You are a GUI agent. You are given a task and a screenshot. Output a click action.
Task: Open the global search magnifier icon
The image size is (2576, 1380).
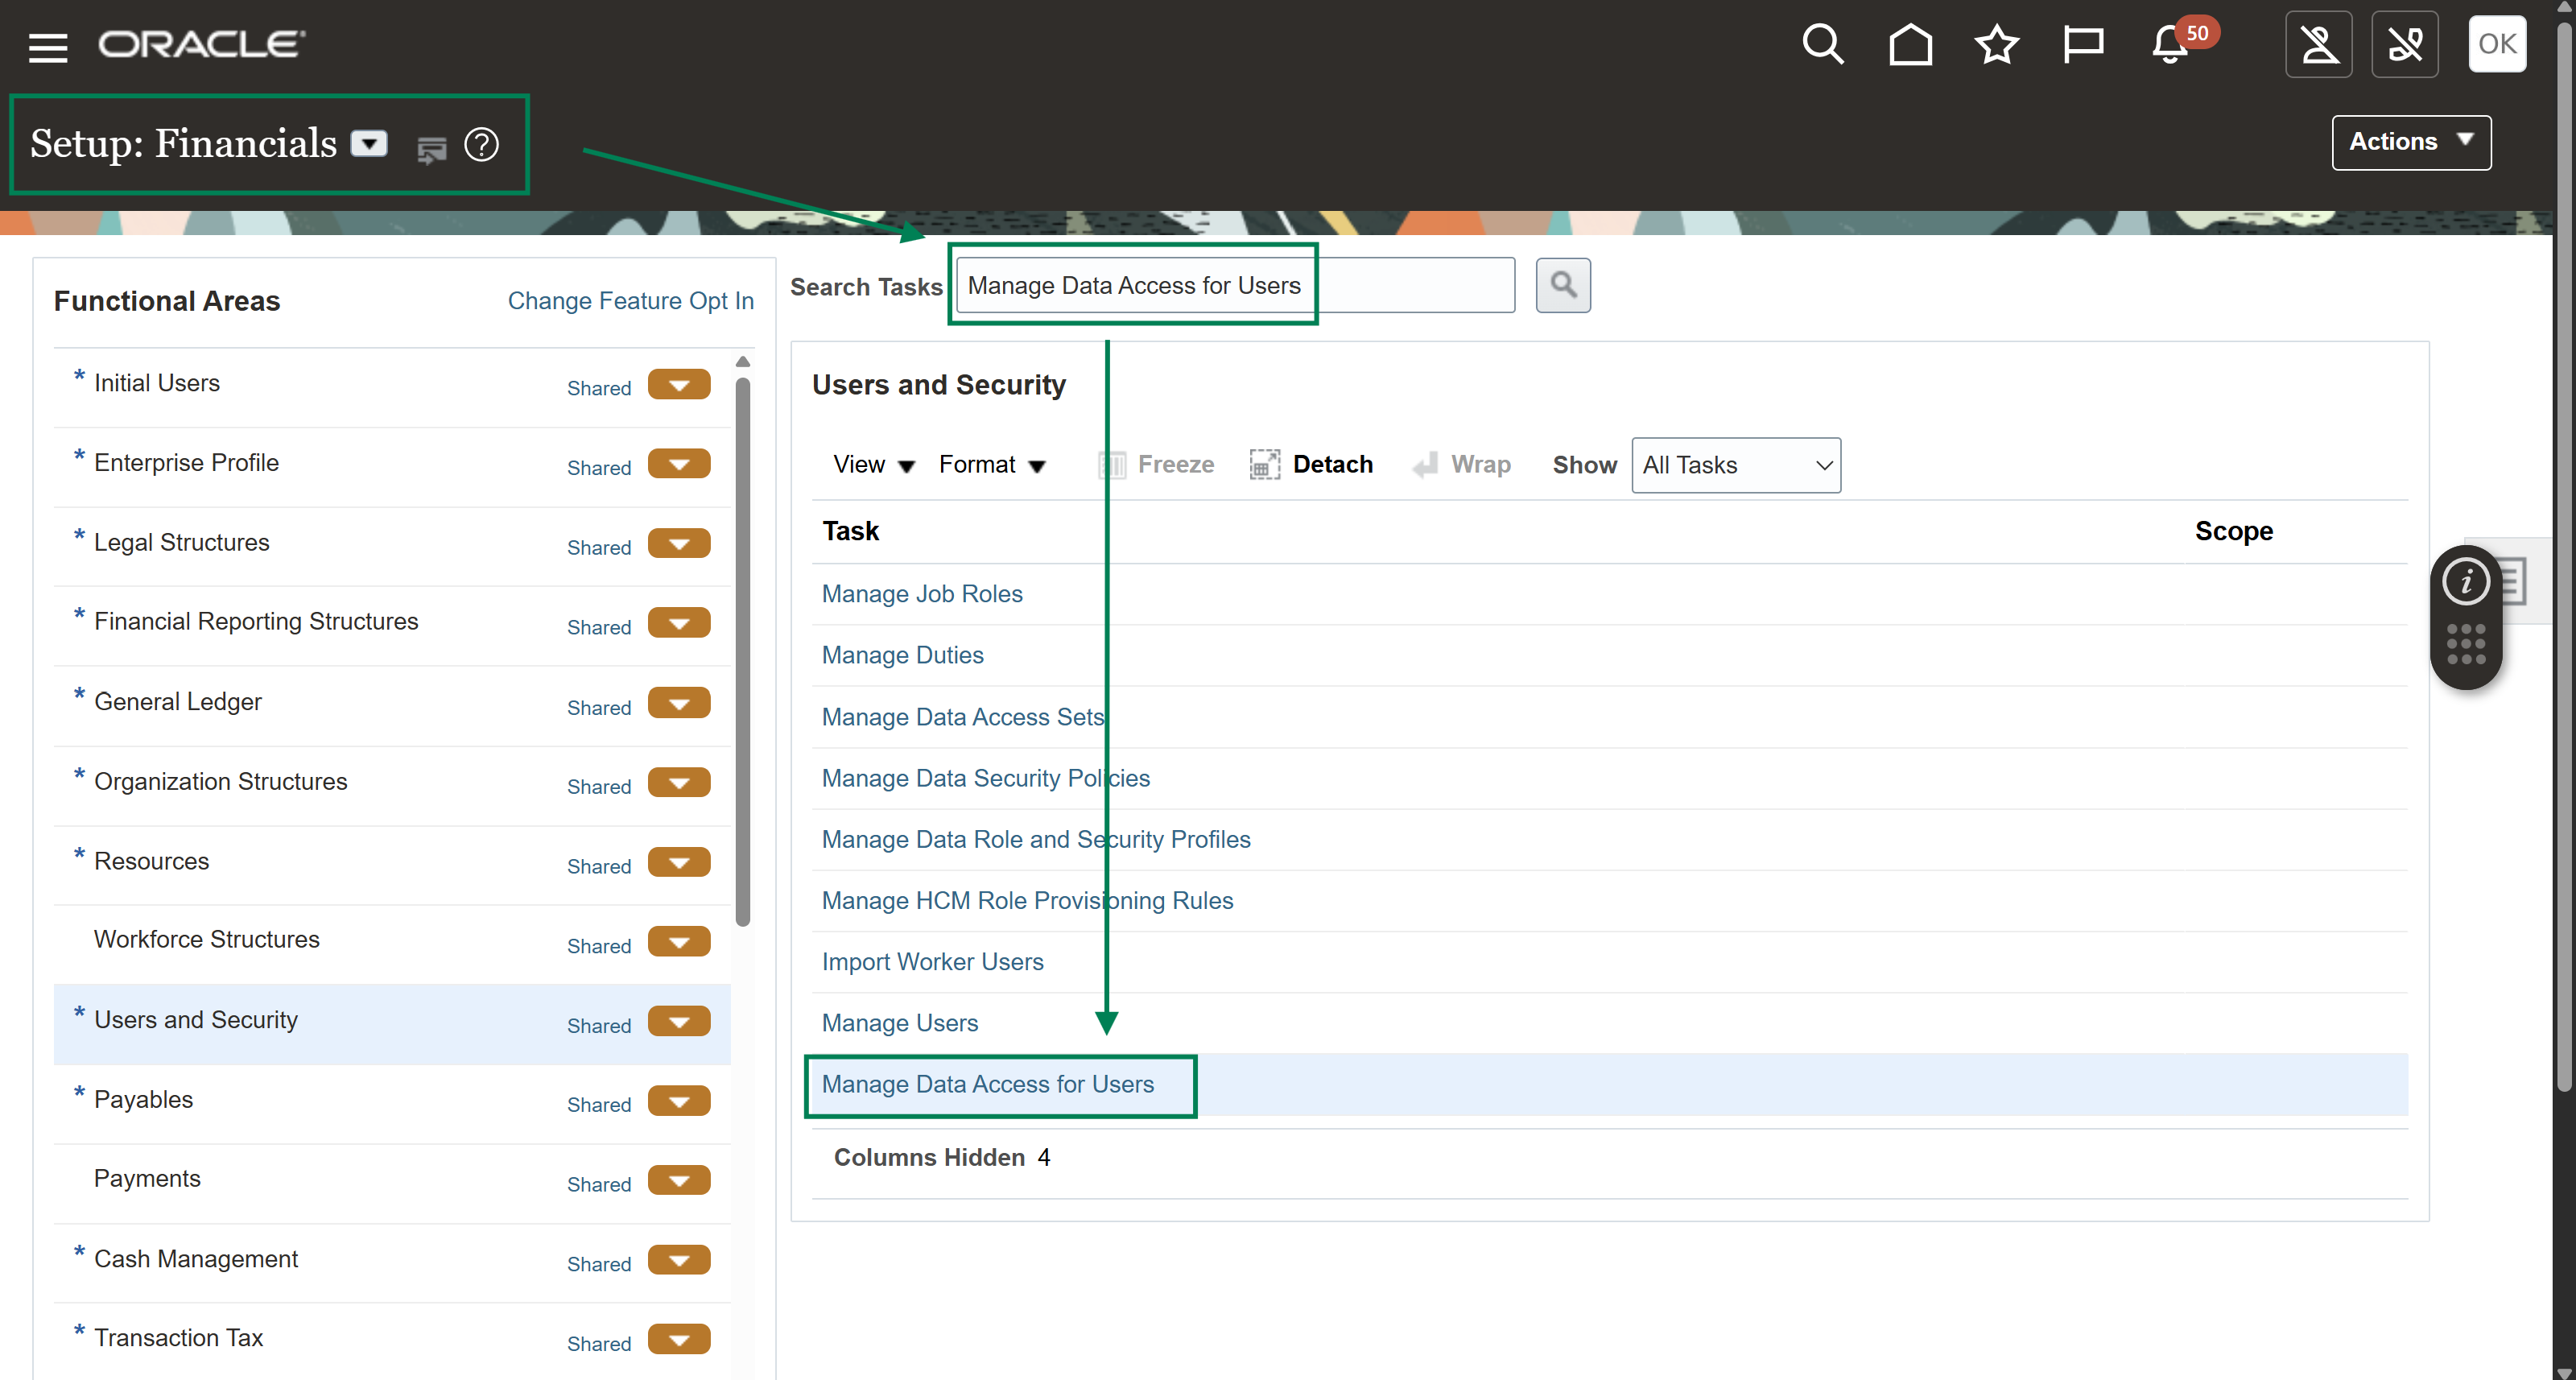[1822, 45]
